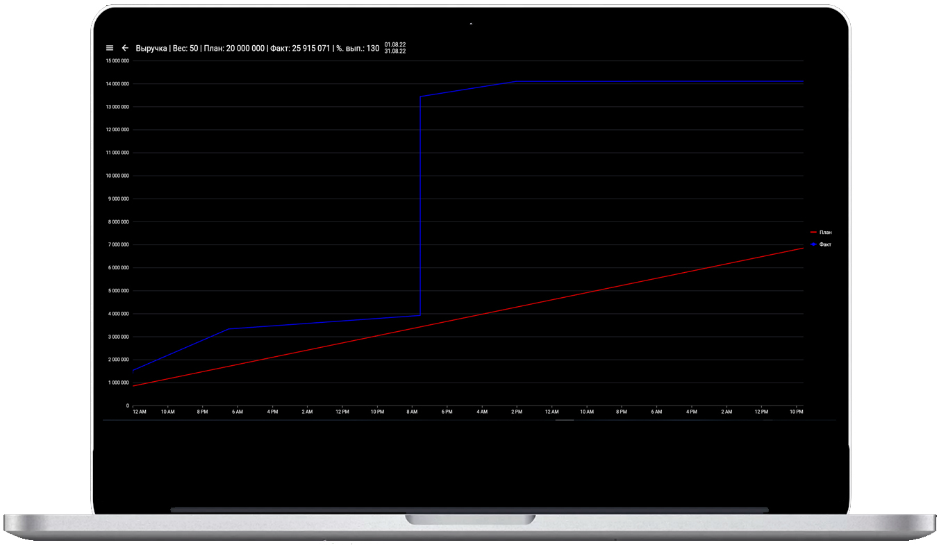Viewport: 939px width, 545px height.
Task: Click Факт: 25 915 071 header value
Action: pos(300,49)
